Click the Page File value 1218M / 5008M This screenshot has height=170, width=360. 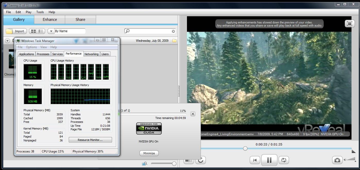[101, 129]
